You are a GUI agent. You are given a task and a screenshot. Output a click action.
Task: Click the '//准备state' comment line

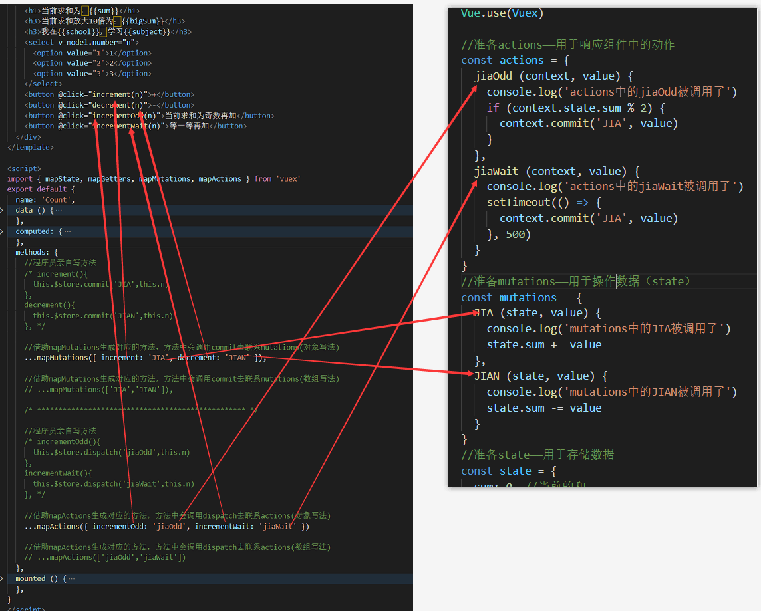click(537, 455)
